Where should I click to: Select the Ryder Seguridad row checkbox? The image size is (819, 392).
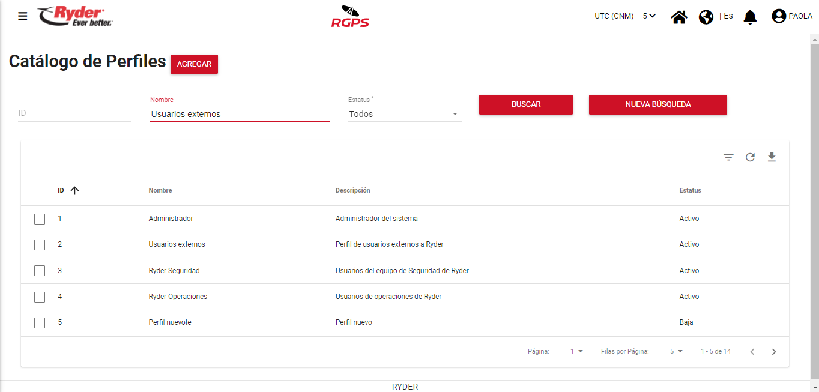click(x=40, y=271)
